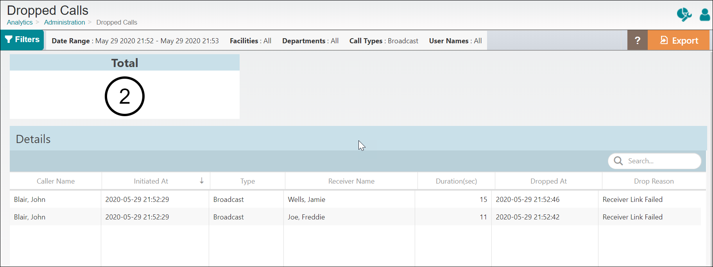Sort by Duration(sec) column header
This screenshot has width=713, height=267.
pyautogui.click(x=456, y=181)
